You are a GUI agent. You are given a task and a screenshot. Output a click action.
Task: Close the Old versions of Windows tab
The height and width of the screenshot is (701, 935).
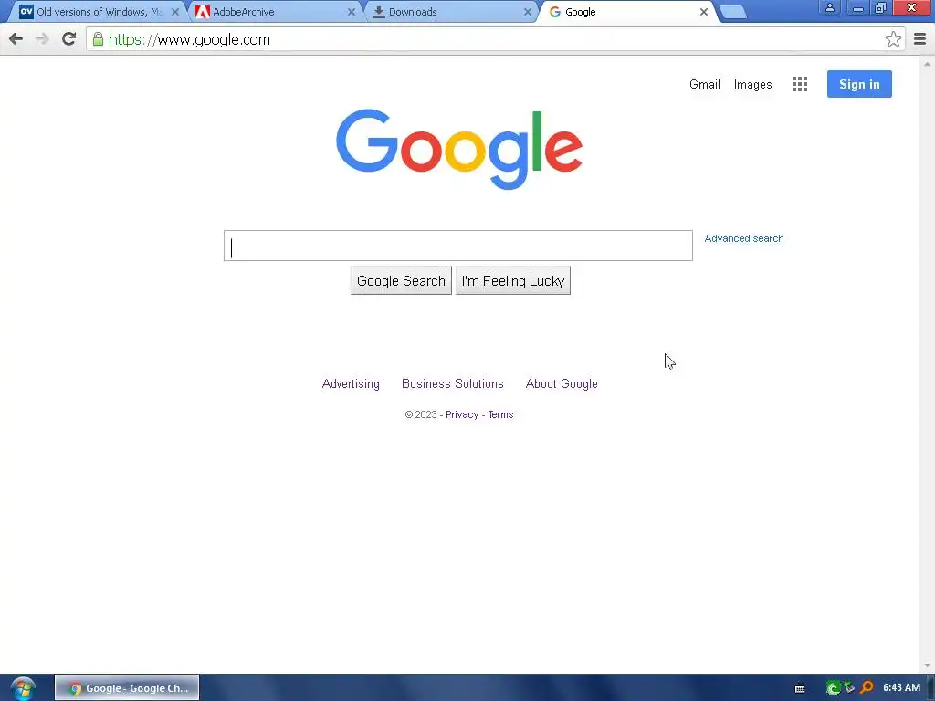pyautogui.click(x=175, y=12)
